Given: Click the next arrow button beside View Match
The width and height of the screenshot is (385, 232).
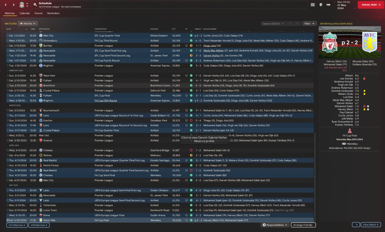Looking at the screenshot, I should [356, 225].
